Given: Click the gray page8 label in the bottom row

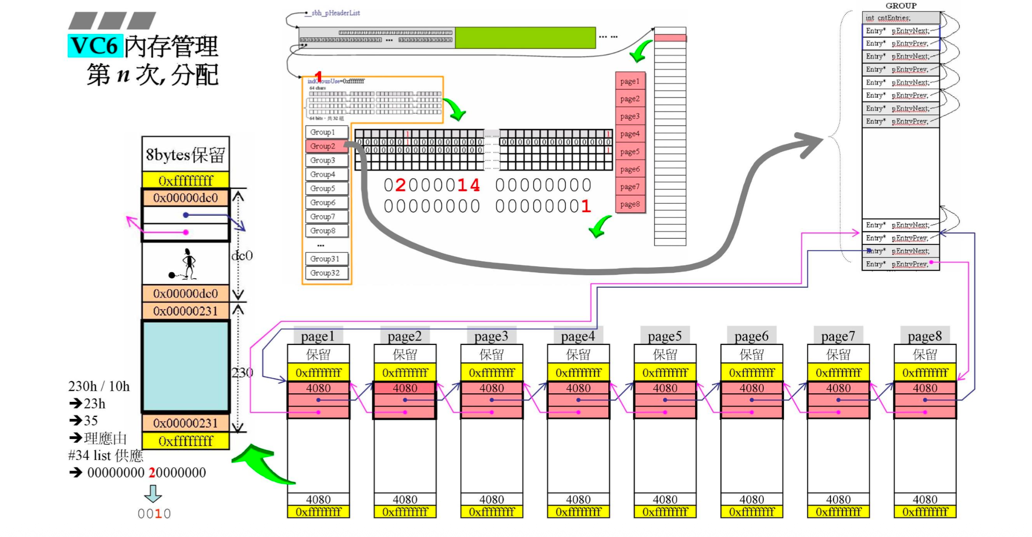Looking at the screenshot, I should (x=925, y=336).
